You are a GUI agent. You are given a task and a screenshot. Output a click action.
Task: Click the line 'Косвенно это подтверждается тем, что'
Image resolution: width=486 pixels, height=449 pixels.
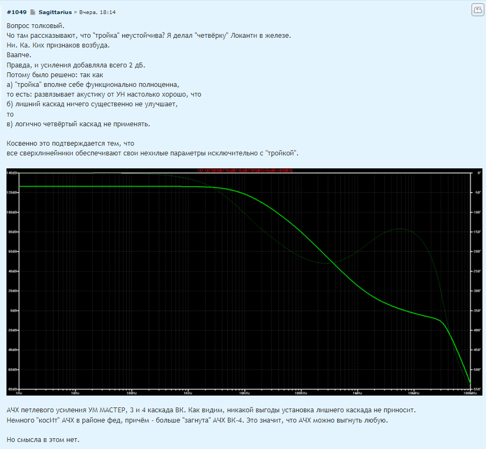click(x=70, y=144)
